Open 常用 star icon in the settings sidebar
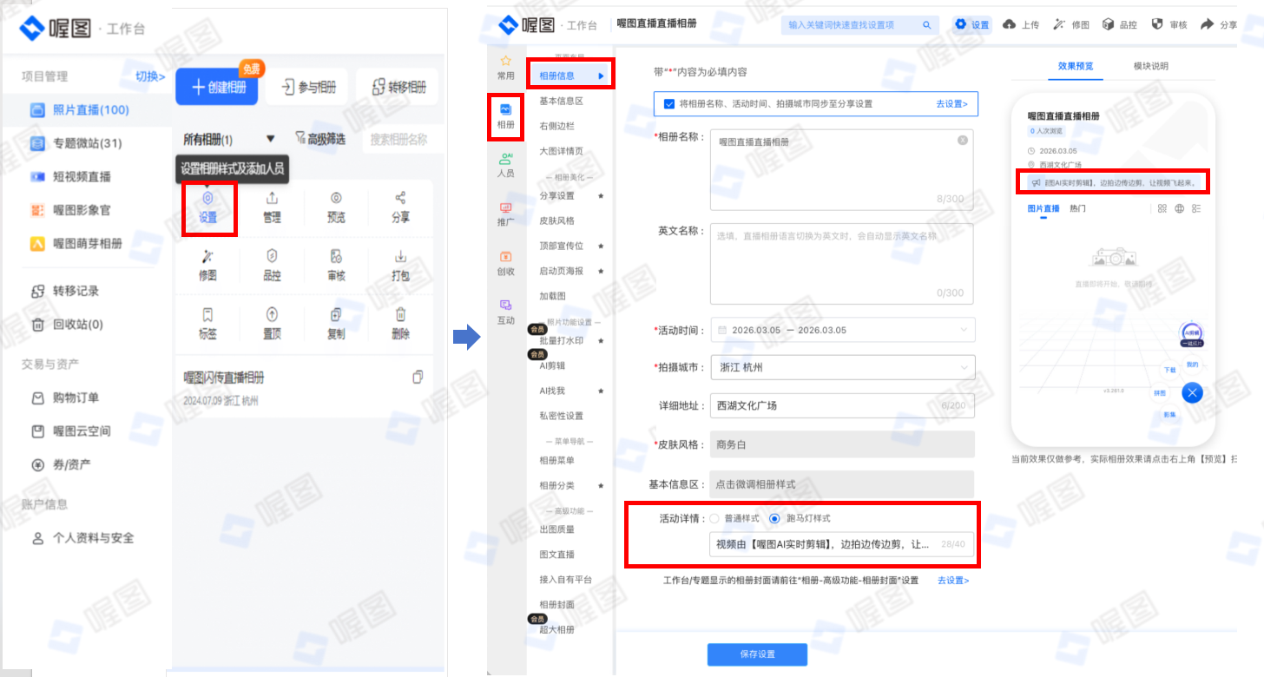The image size is (1264, 677). pyautogui.click(x=505, y=61)
